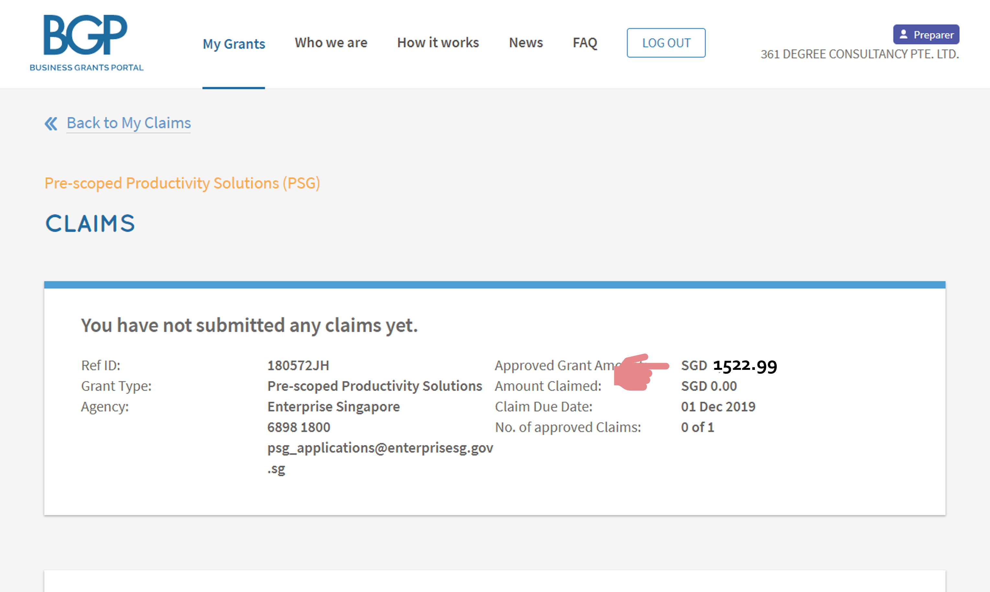Click the agency phone number 6898 1800
Image resolution: width=990 pixels, height=592 pixels.
(x=298, y=427)
